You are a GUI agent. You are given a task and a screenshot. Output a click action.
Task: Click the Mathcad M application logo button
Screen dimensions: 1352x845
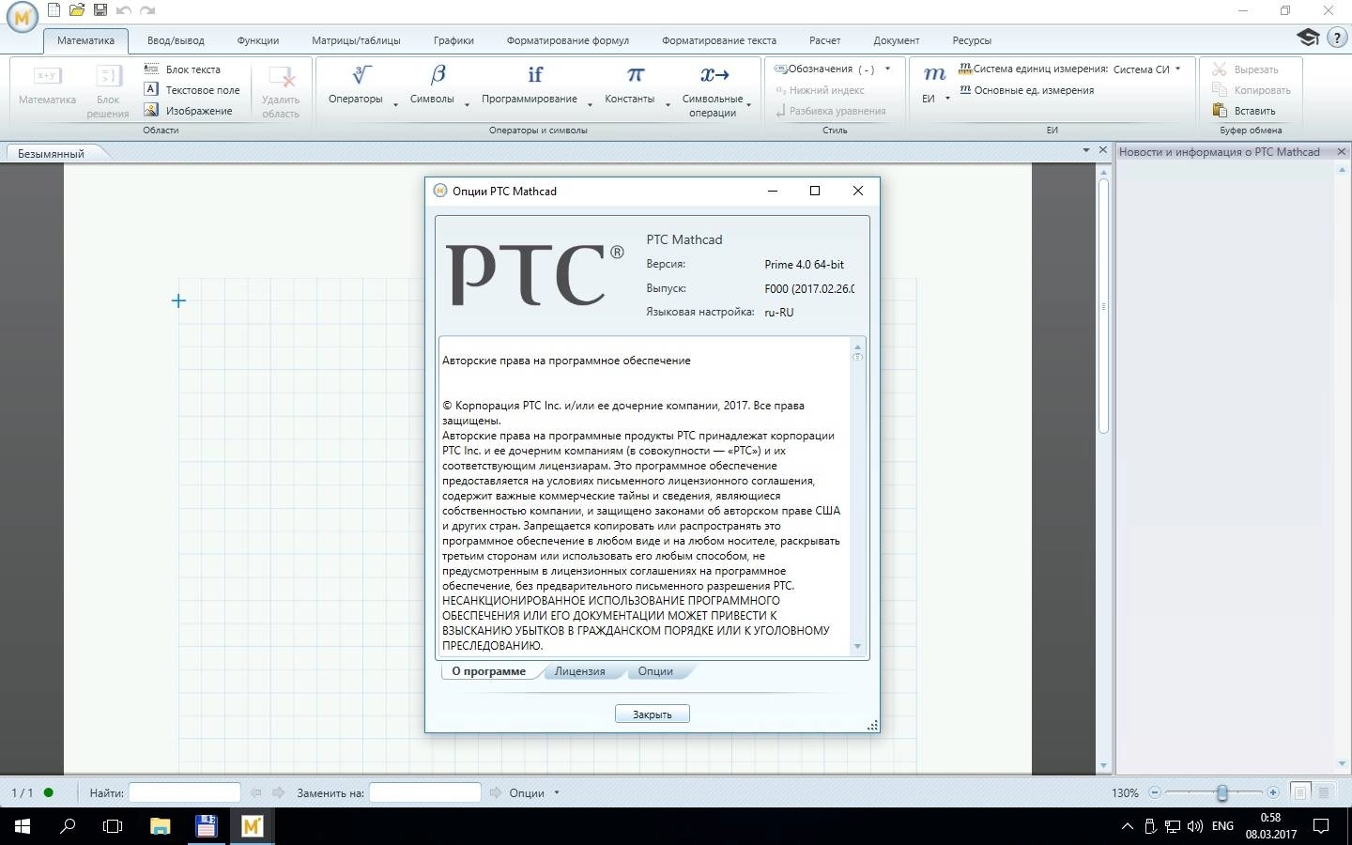[x=23, y=18]
